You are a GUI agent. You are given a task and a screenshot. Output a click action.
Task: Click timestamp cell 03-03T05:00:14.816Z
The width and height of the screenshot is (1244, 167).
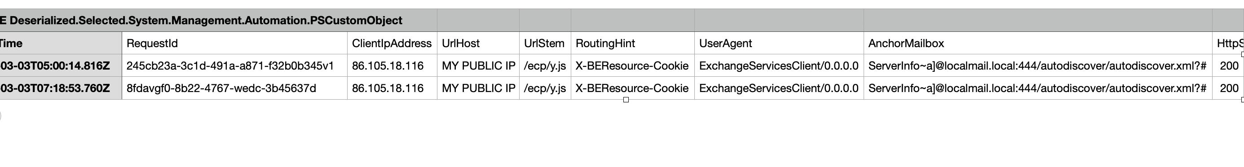[x=61, y=66]
